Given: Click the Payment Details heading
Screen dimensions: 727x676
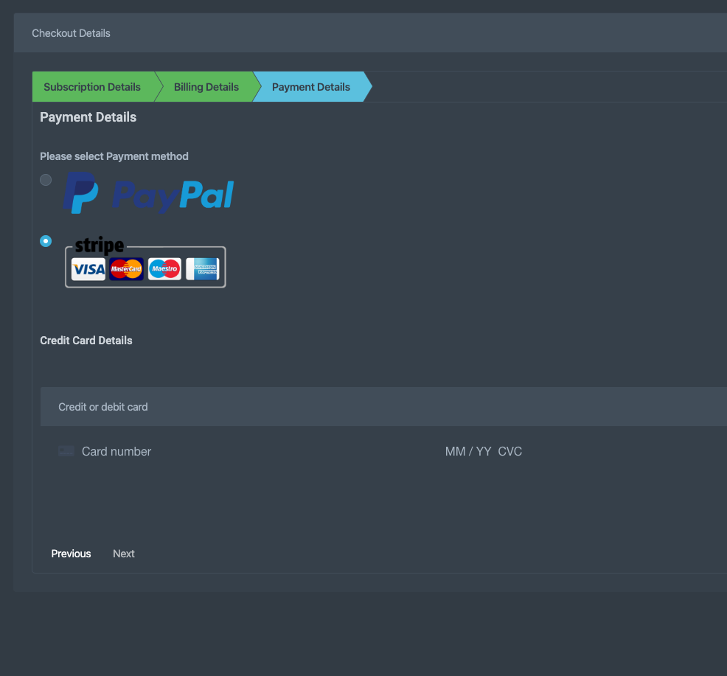Looking at the screenshot, I should coord(88,116).
